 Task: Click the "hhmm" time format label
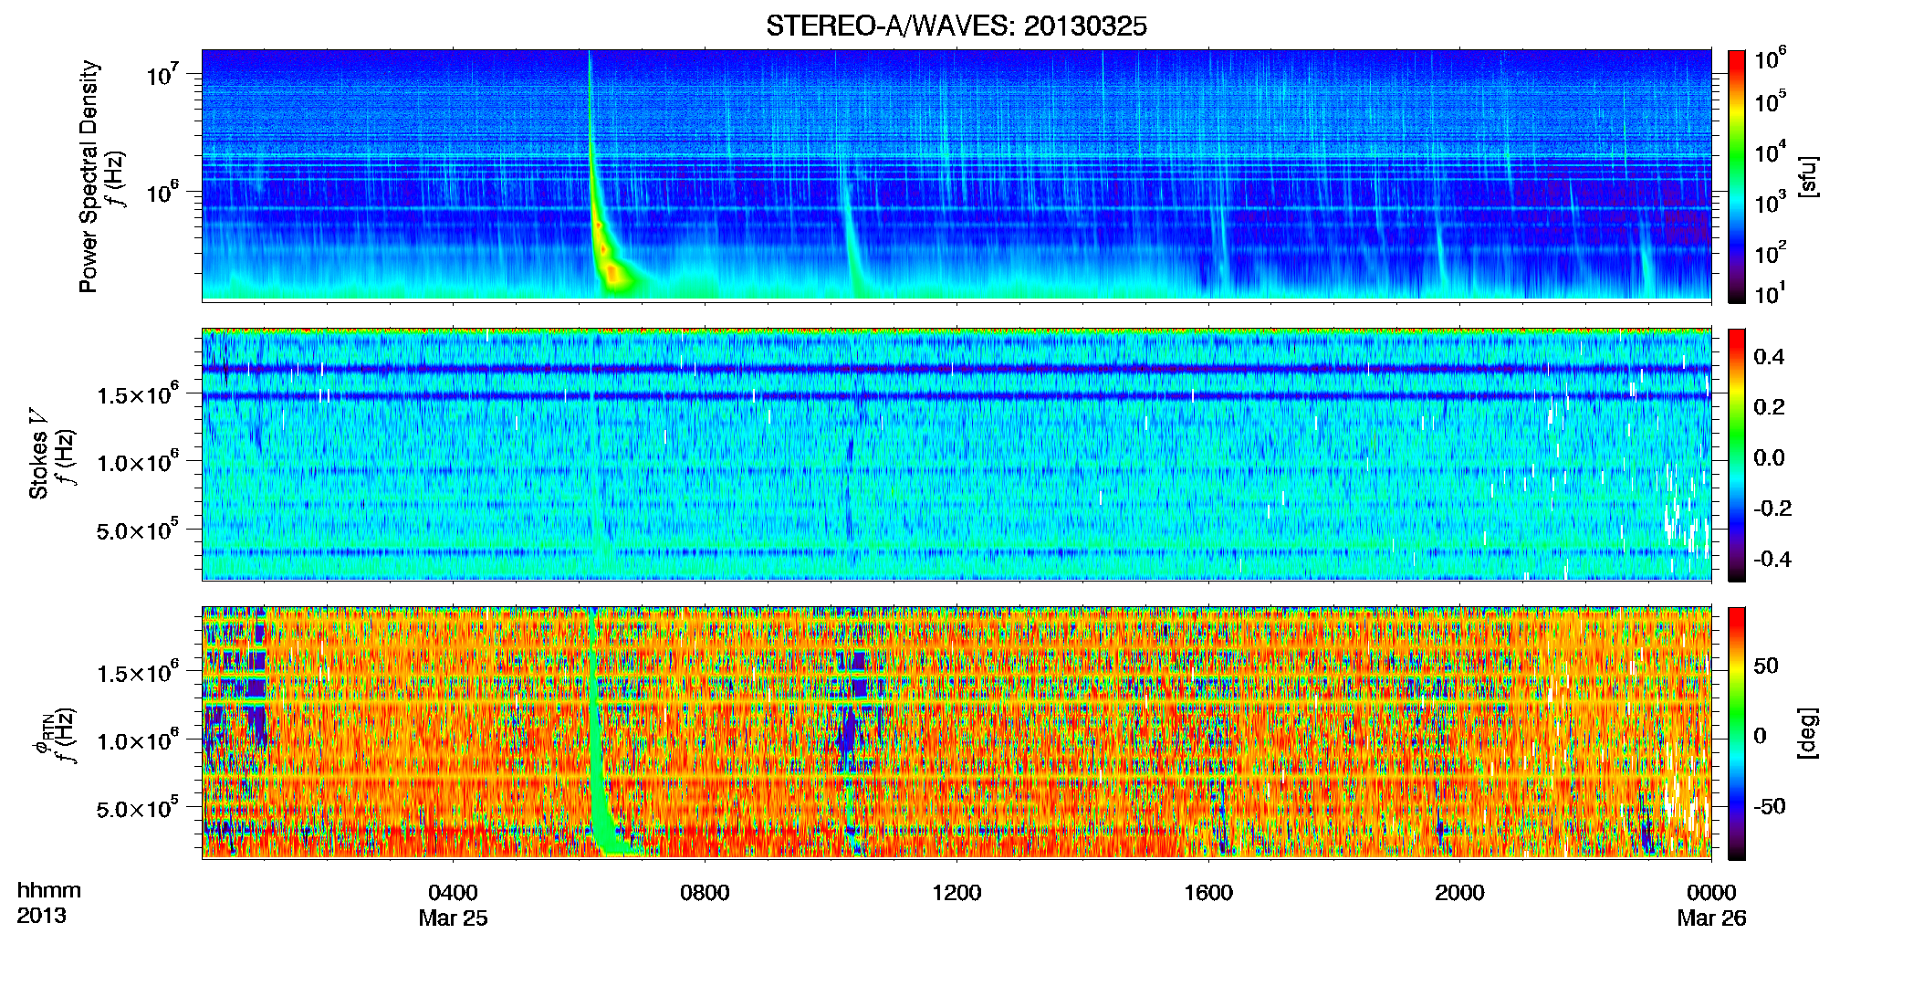point(49,891)
